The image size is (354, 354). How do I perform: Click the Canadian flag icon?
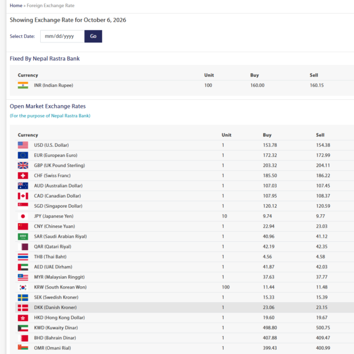click(23, 196)
